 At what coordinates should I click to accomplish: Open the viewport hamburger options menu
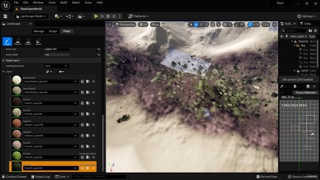[110, 24]
